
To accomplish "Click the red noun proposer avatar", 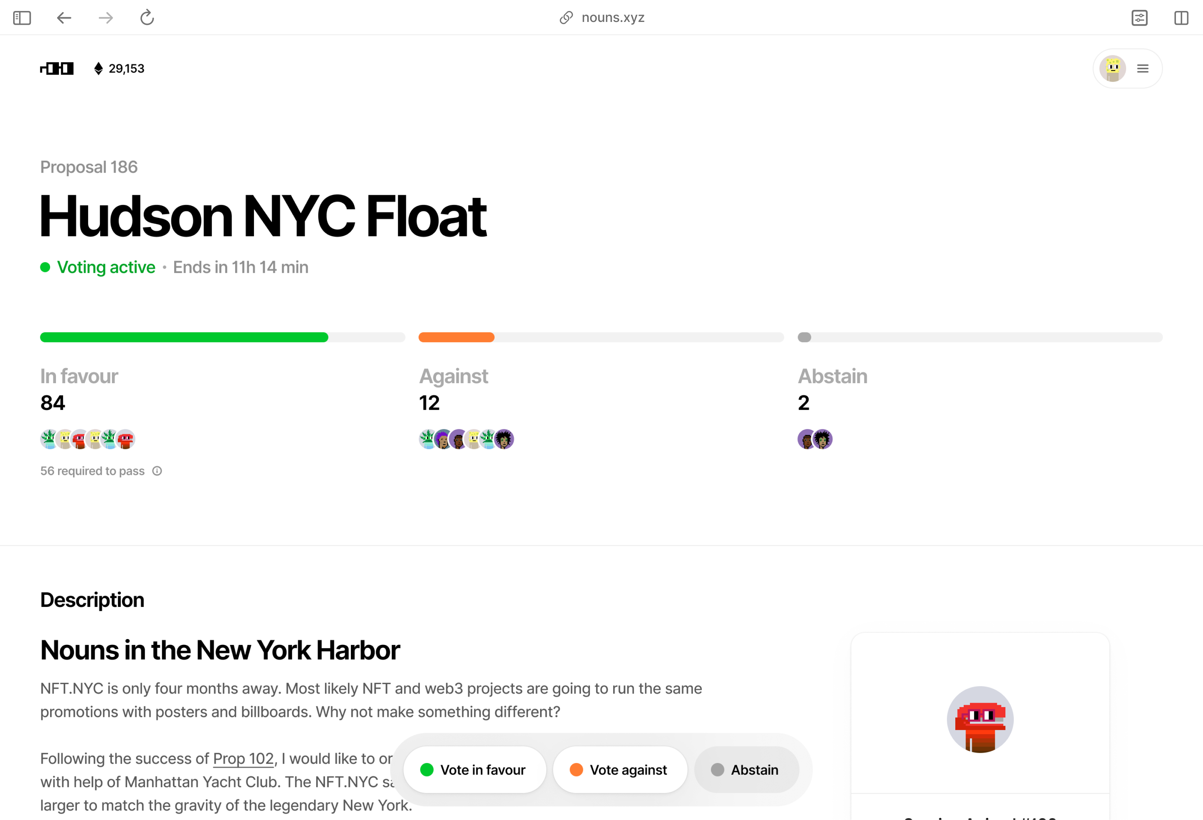I will tap(979, 719).
